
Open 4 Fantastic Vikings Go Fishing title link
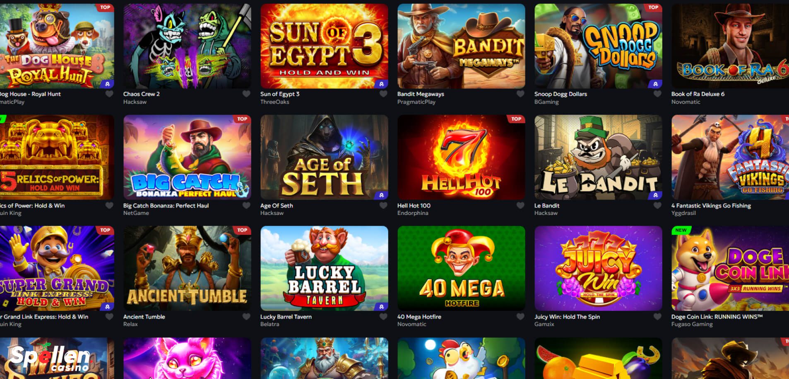point(711,205)
